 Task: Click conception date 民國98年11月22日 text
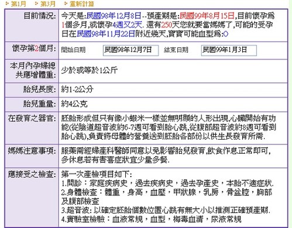106,34
